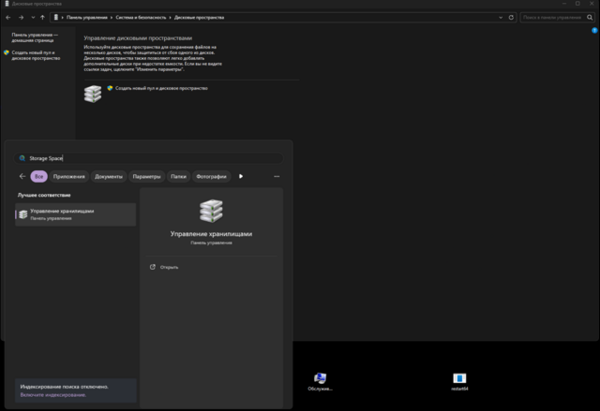This screenshot has height=411, width=600.
Task: Expand the recent locations chevron beside the forward arrow
Action: point(32,17)
